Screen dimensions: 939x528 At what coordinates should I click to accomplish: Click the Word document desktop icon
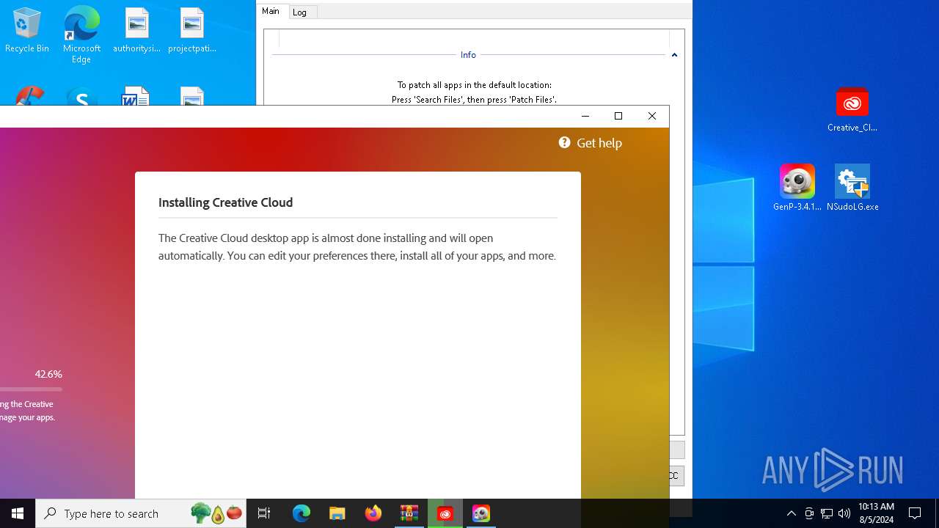point(136,98)
